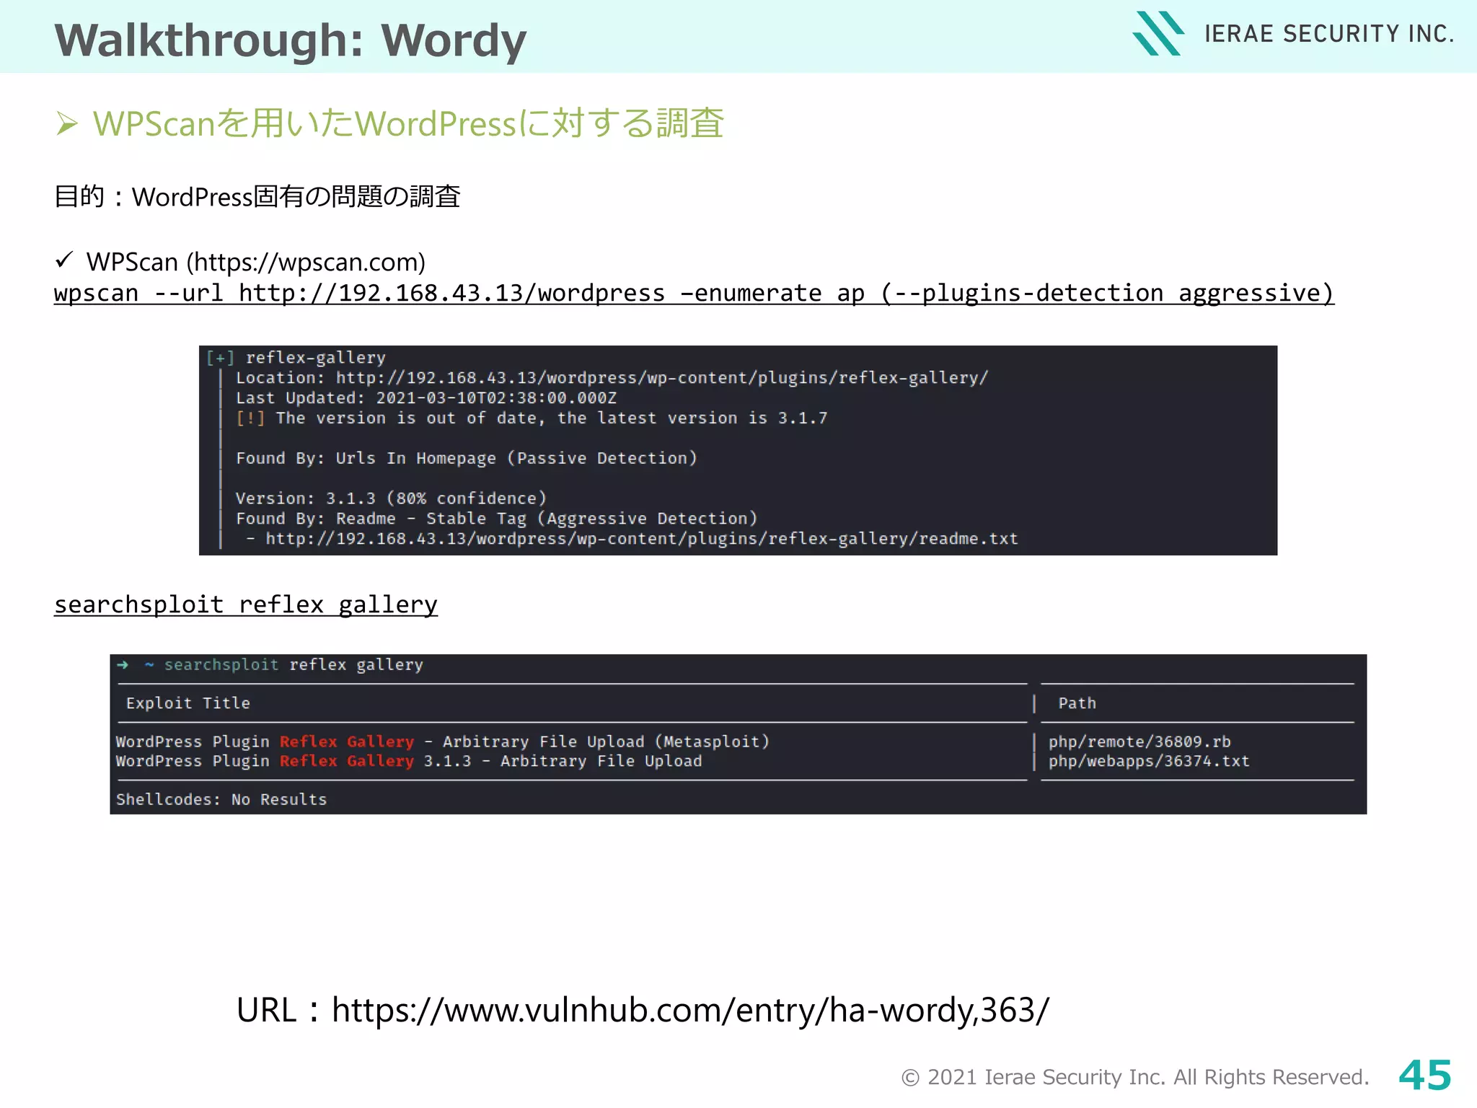Select the Walkthrough: Wordy slide title

[x=291, y=40]
